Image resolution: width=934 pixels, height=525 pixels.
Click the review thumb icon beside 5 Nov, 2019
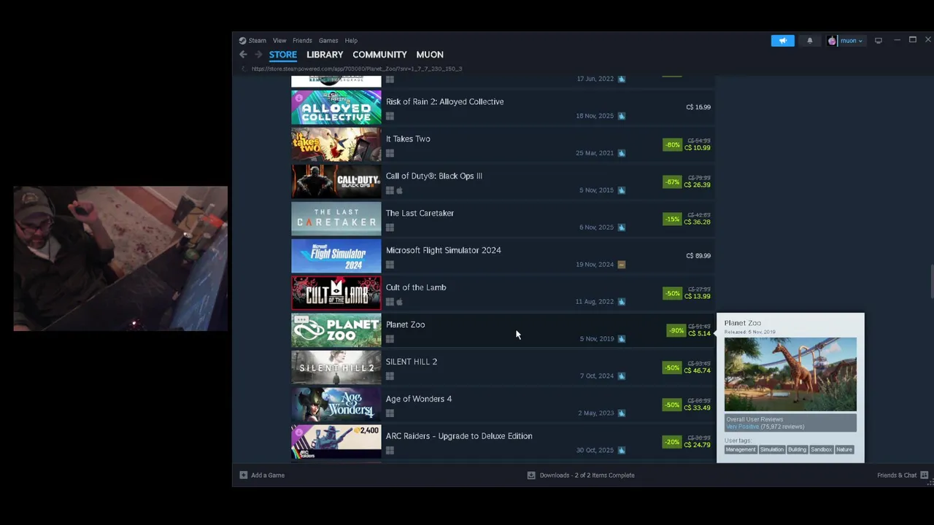(x=622, y=339)
